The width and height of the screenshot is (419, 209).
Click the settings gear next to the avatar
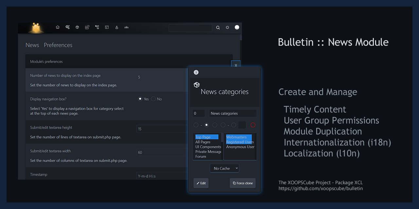(227, 27)
